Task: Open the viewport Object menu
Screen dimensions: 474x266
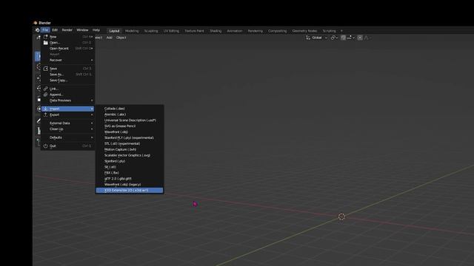Action: (x=121, y=38)
